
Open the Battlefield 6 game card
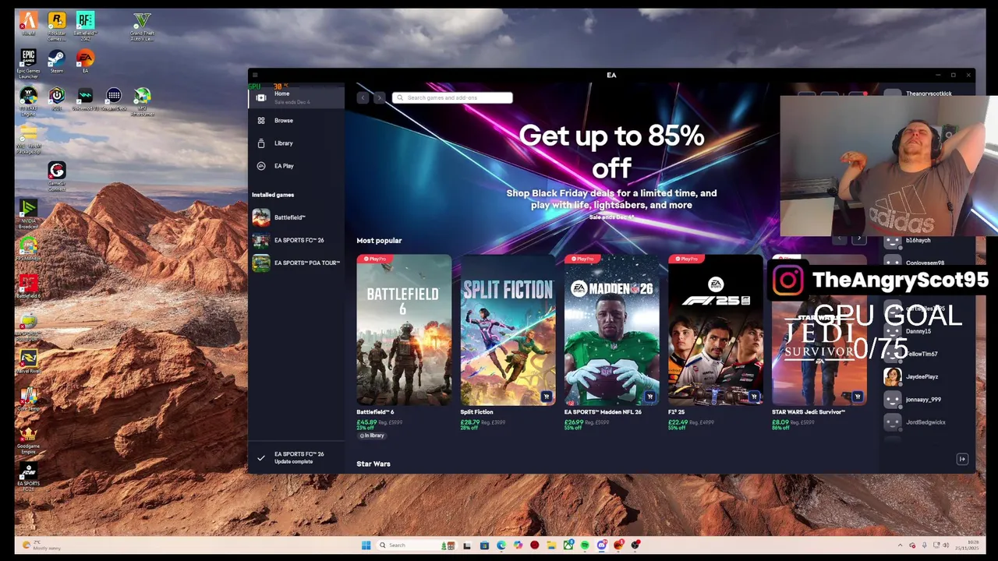[404, 330]
